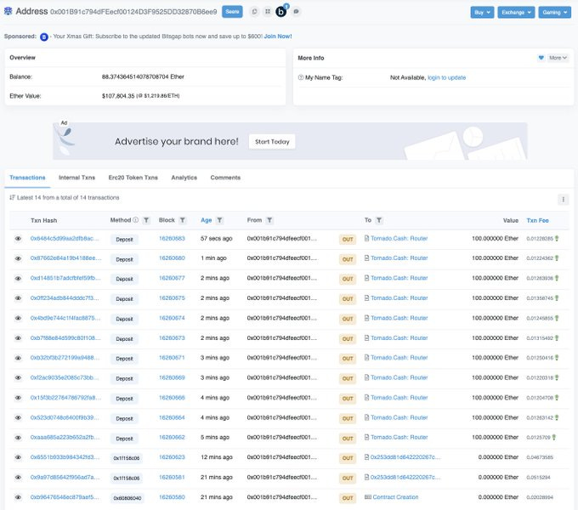Open the Analytics tab

click(184, 178)
